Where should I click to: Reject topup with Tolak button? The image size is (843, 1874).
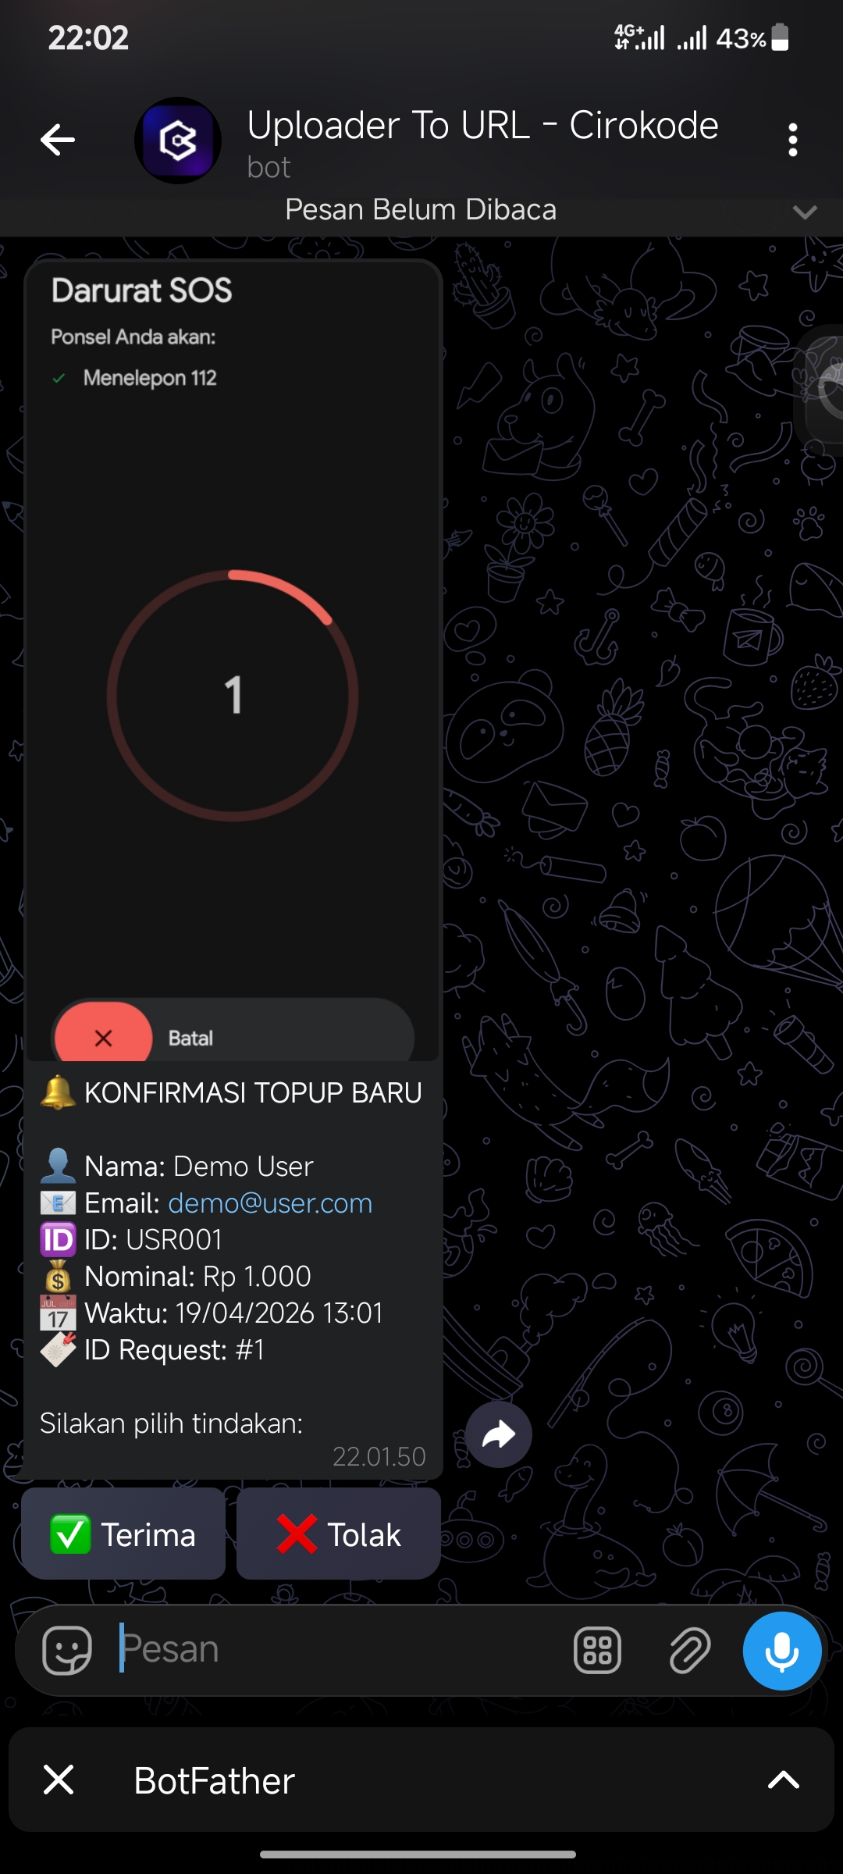click(x=339, y=1534)
